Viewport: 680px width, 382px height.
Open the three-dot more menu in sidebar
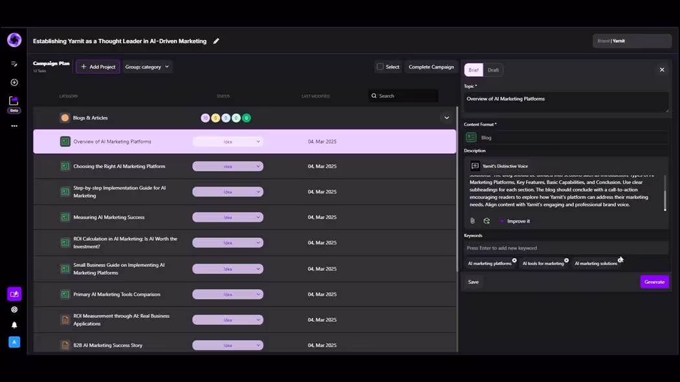[14, 126]
